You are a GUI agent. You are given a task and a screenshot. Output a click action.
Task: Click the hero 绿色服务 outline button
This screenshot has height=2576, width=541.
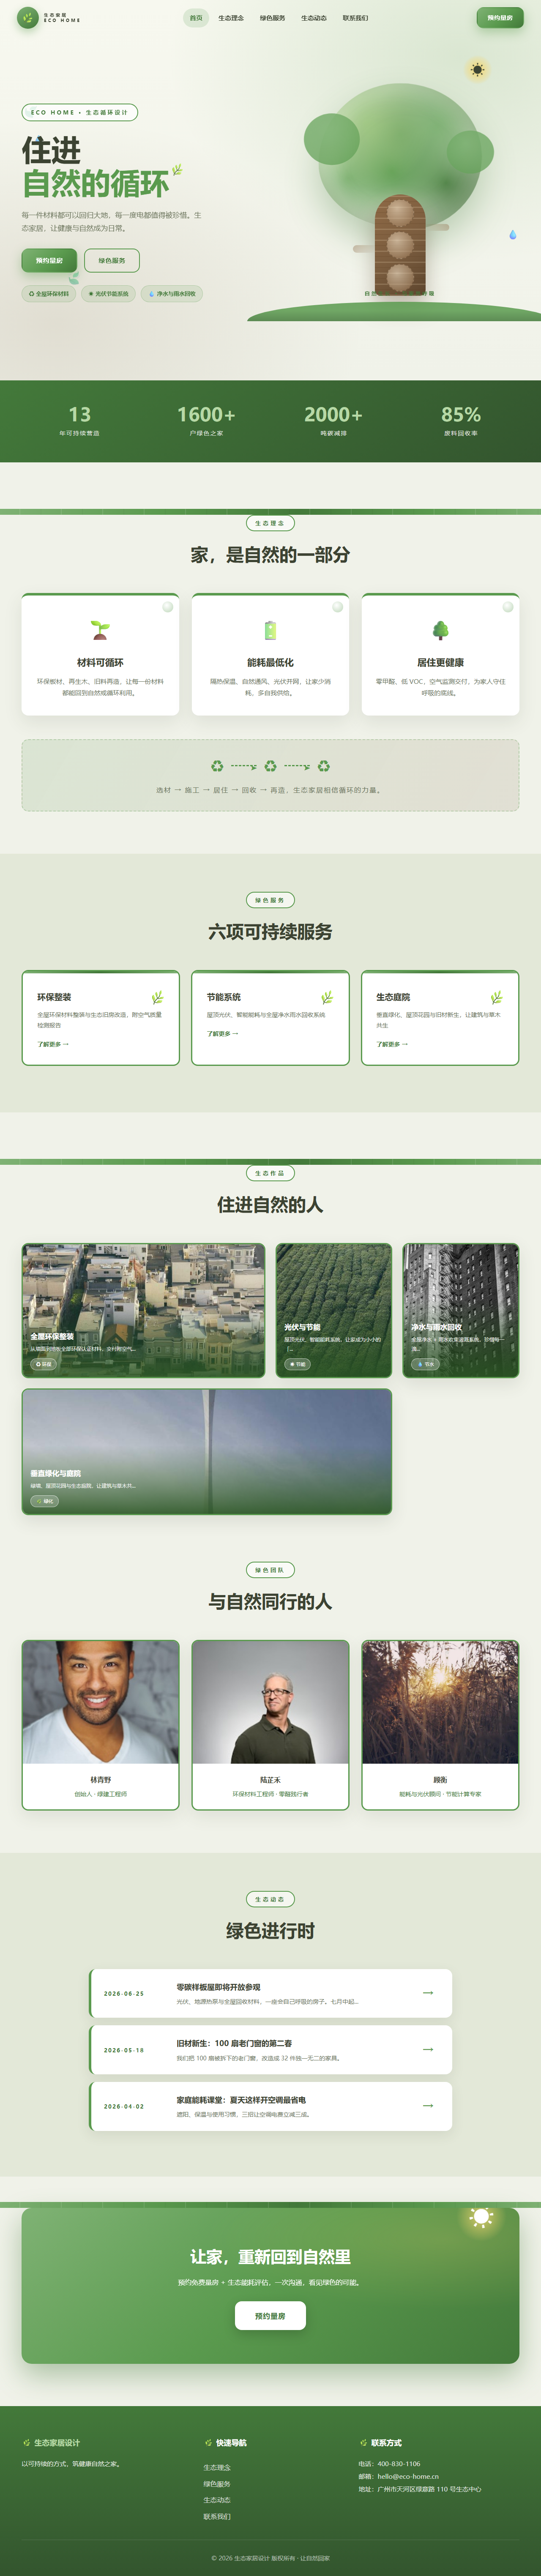click(x=112, y=260)
